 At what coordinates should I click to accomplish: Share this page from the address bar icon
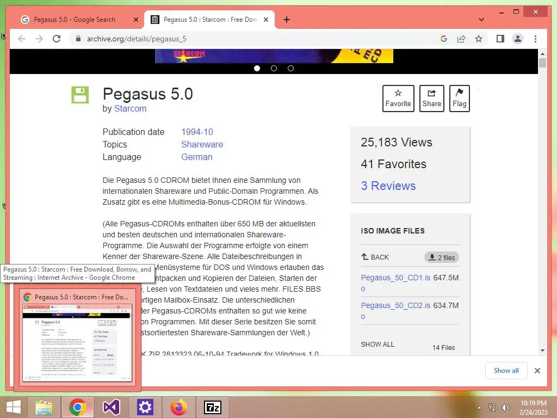point(461,39)
